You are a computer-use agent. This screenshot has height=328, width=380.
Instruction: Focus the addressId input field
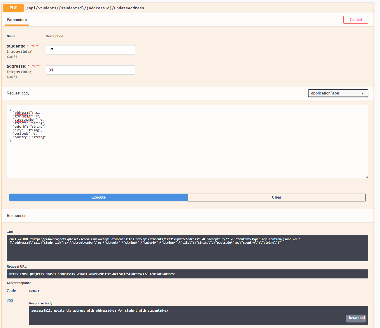point(90,70)
